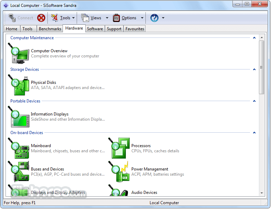This screenshot has height=209, width=271.
Task: Click the Portable Devices section heading
Action: click(25, 101)
